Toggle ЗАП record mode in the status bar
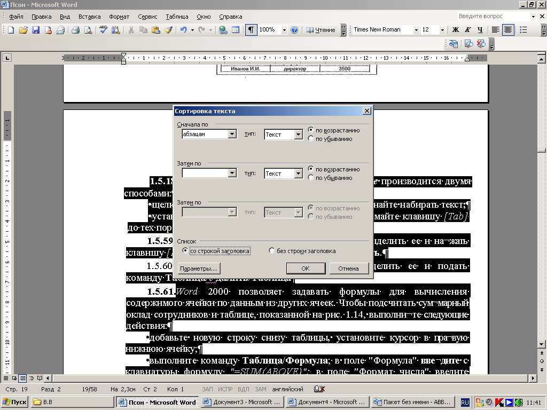The image size is (547, 410). (x=207, y=389)
